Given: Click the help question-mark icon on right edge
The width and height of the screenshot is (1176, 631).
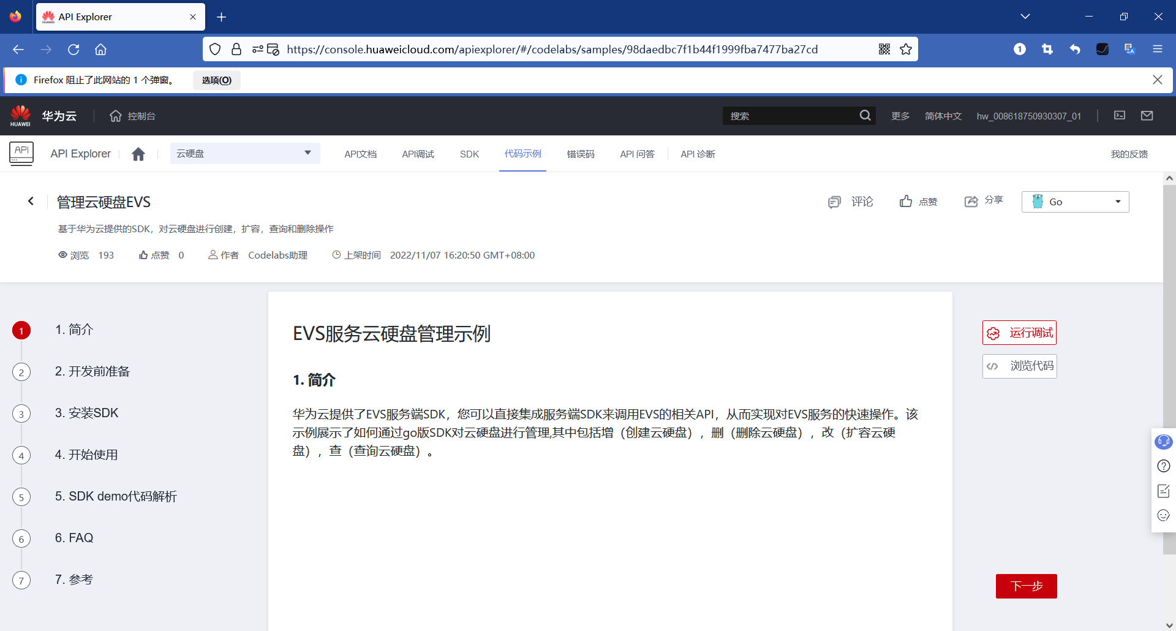Looking at the screenshot, I should 1163,466.
